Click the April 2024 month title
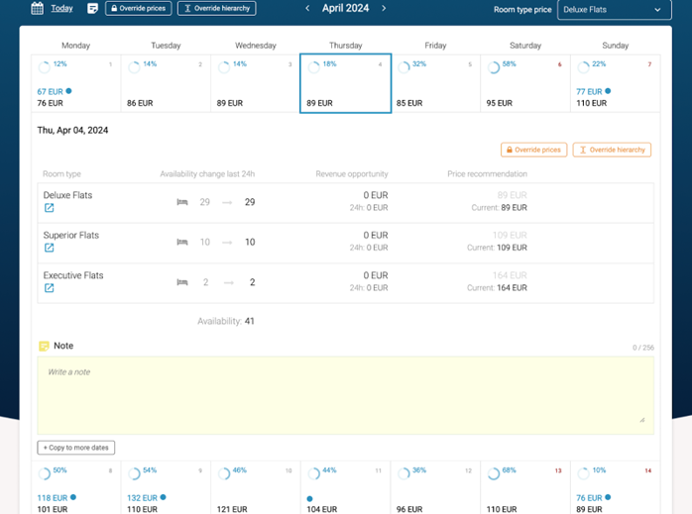Screen dimensions: 692x514 346,8
